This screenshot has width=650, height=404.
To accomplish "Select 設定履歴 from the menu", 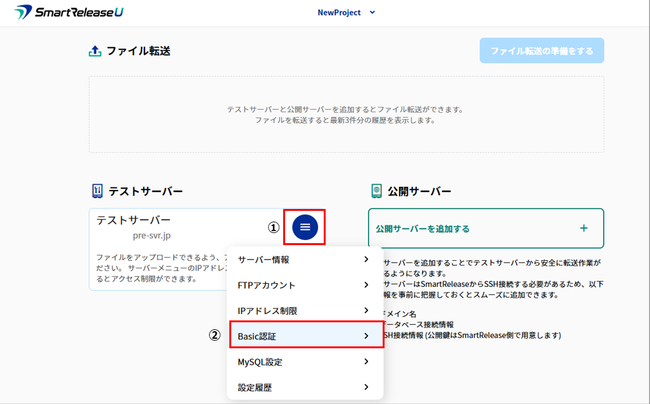I will click(255, 388).
